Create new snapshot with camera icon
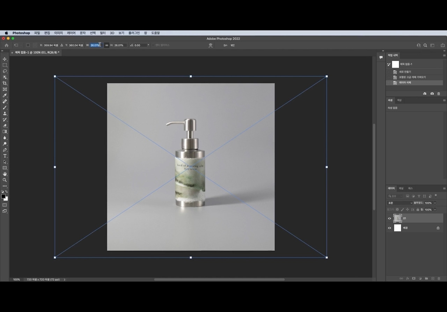 (x=432, y=94)
